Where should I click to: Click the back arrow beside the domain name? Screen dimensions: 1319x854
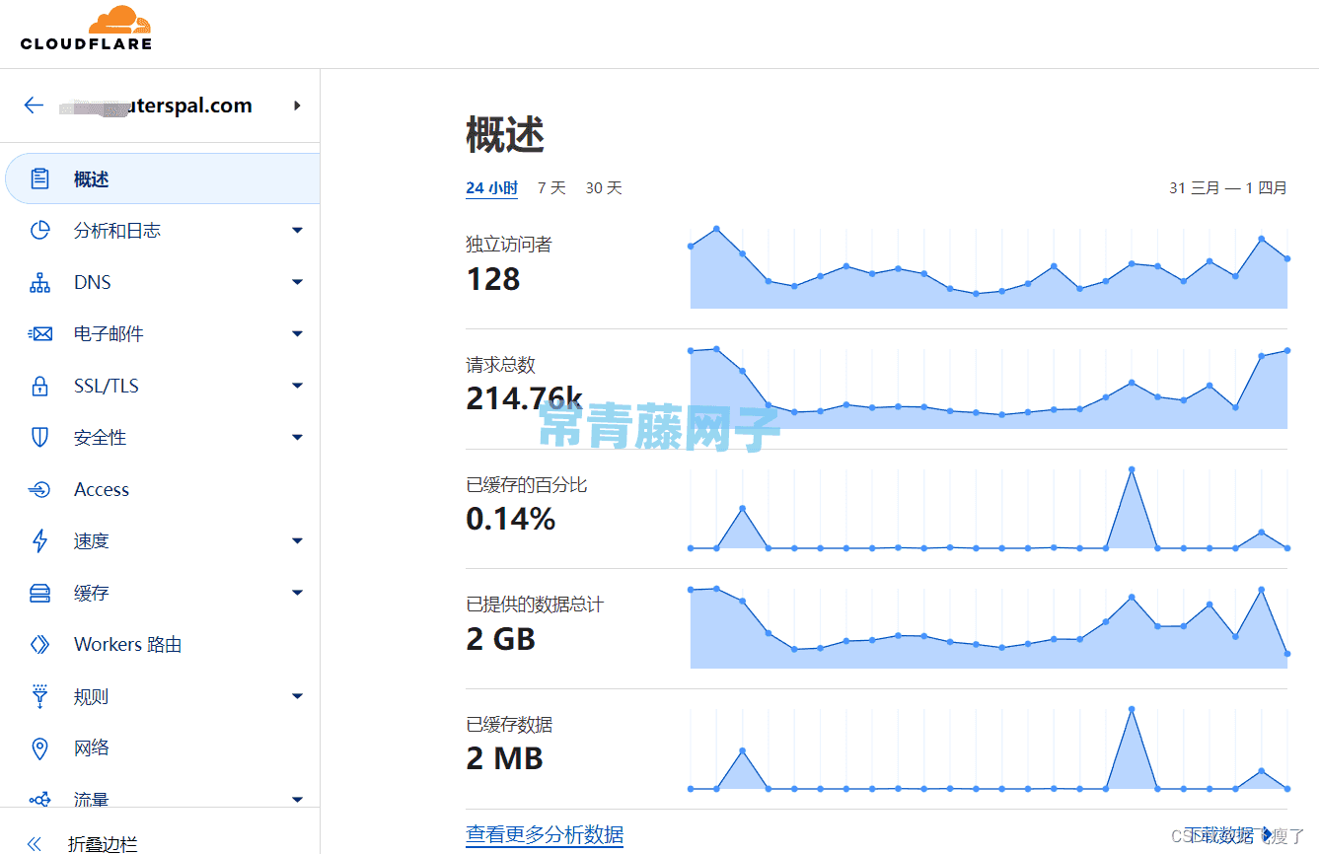[34, 106]
